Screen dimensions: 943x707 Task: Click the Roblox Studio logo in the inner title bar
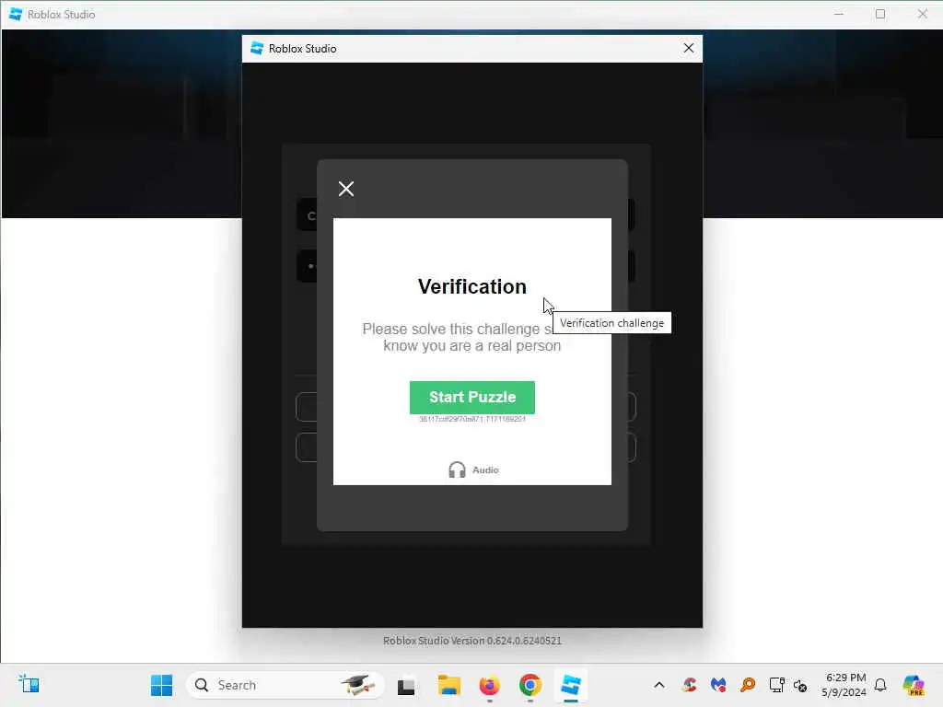(257, 48)
